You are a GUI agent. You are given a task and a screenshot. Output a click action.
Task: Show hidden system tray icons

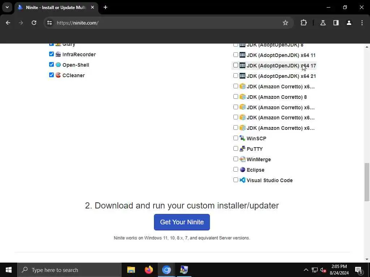coord(306,270)
